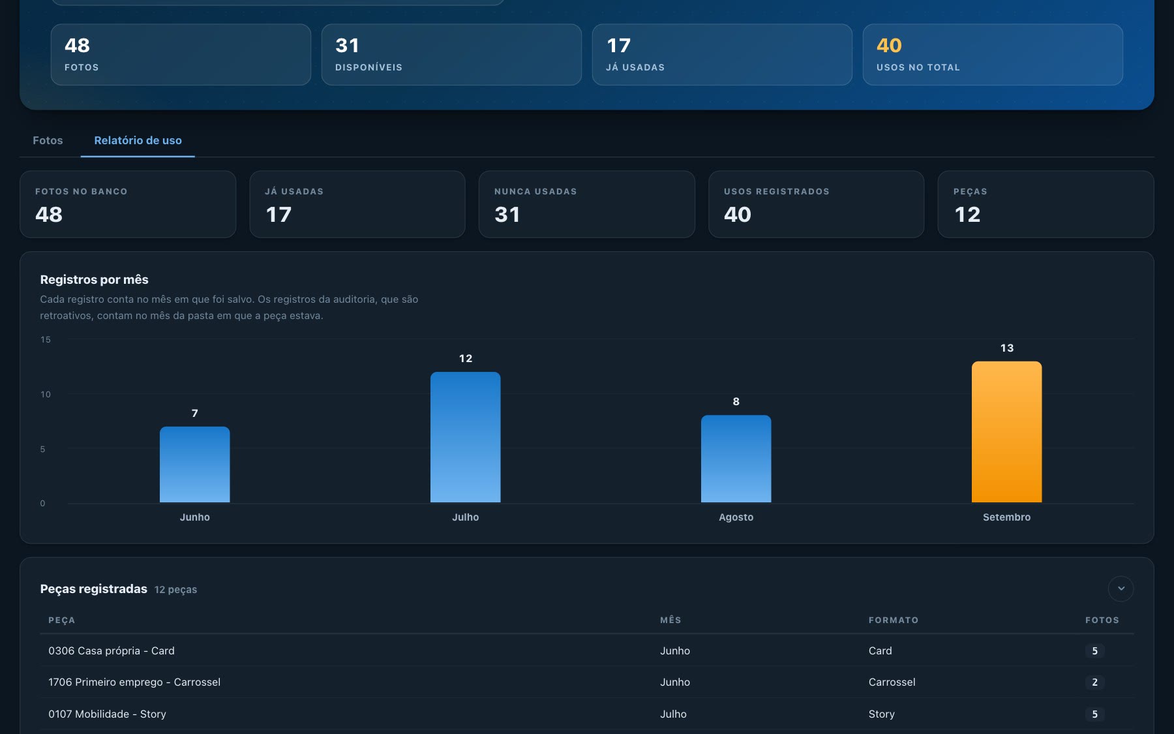This screenshot has width=1174, height=734.
Task: Select the 40 Usos no total card
Action: point(993,55)
